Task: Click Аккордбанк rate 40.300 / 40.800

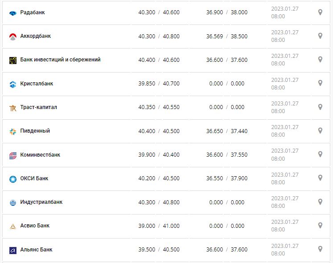Action: click(159, 36)
